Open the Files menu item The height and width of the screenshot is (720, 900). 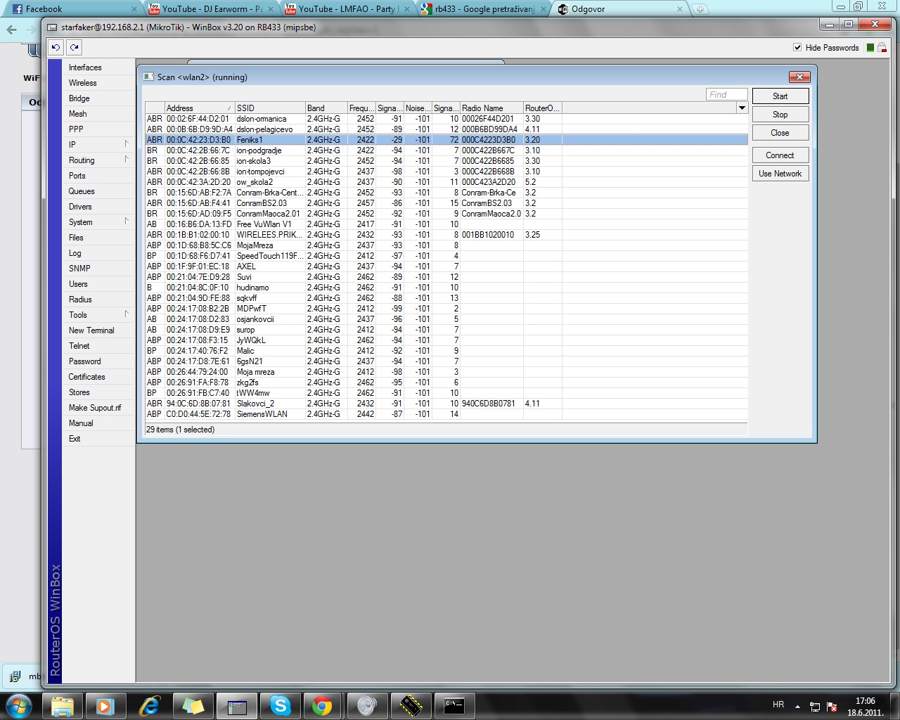pos(76,238)
